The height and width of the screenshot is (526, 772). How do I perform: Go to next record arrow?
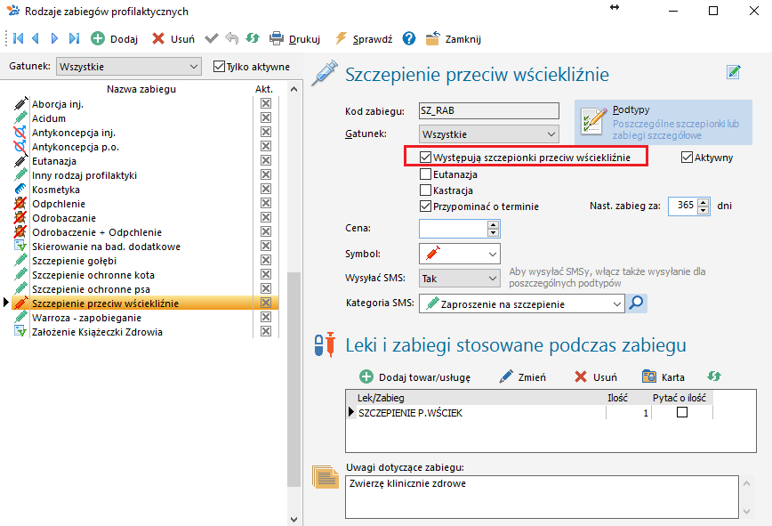(54, 38)
